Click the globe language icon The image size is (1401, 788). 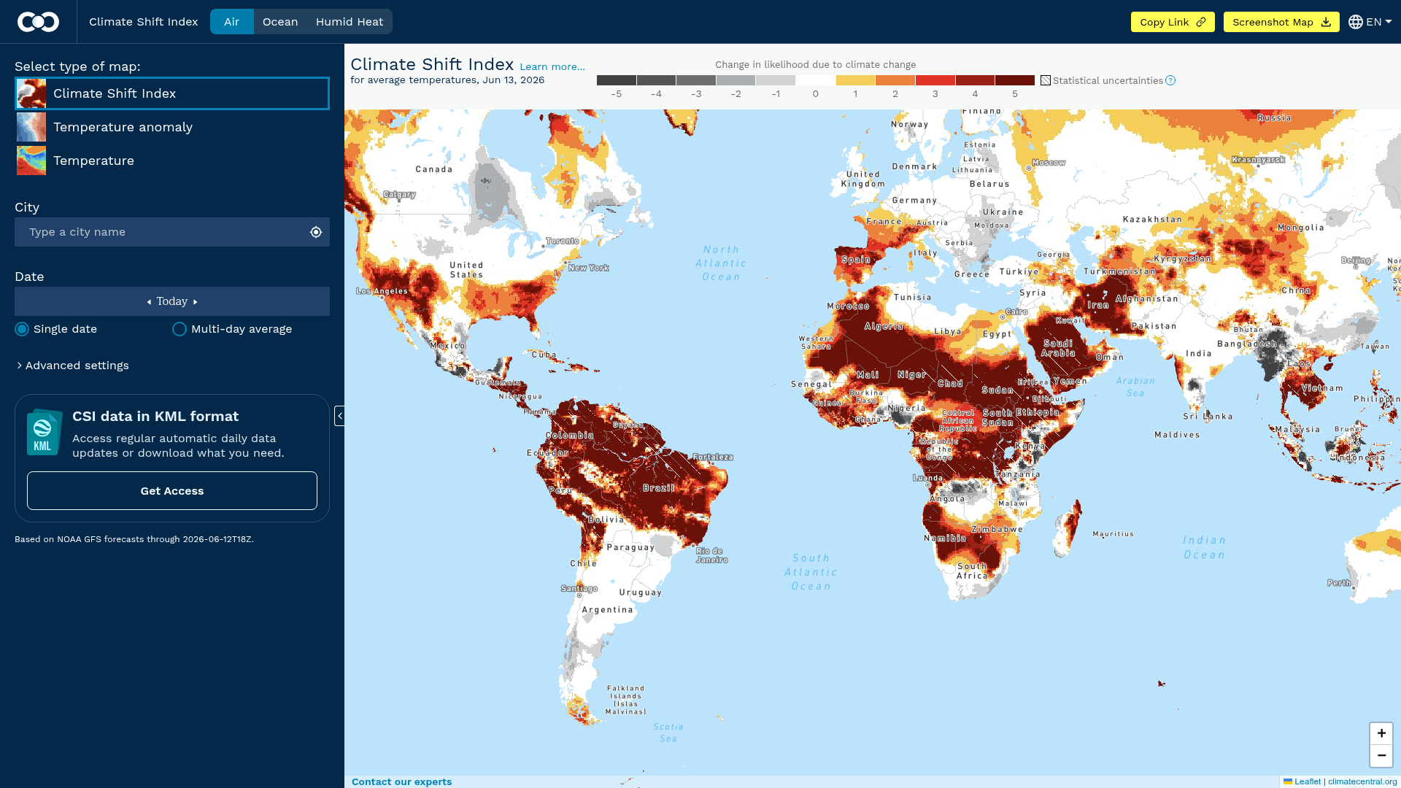point(1356,22)
